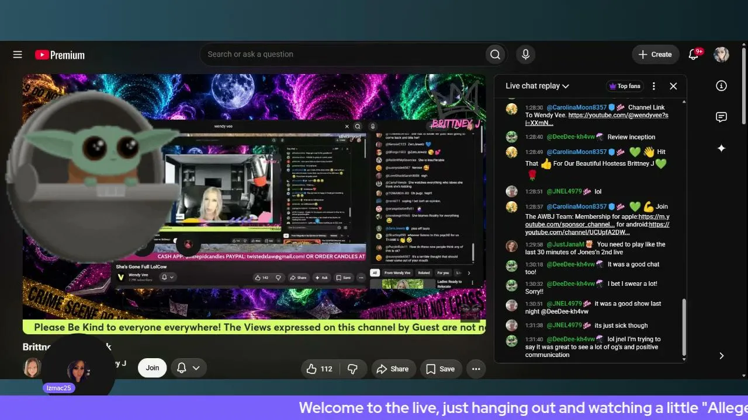This screenshot has width=748, height=420.
Task: Click the message 'I bet I swear a lot!'
Action: pos(591,288)
